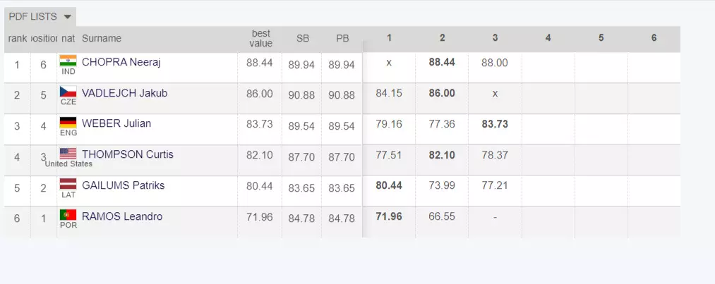The image size is (715, 284).
Task: Open THOMPSON Curtis athlete profile
Action: click(x=127, y=154)
